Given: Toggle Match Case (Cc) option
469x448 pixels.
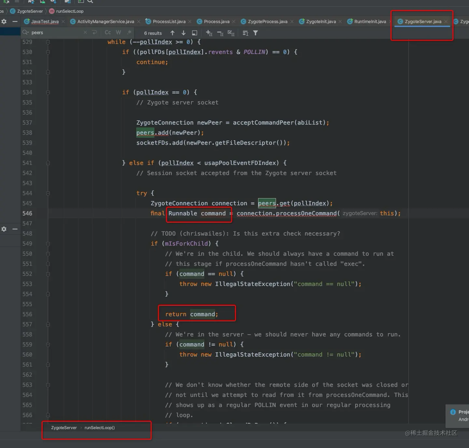Looking at the screenshot, I should tap(108, 32).
